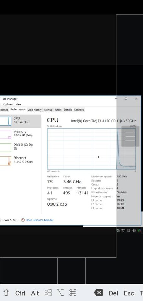Tap the Esc key button

[x=129, y=293]
